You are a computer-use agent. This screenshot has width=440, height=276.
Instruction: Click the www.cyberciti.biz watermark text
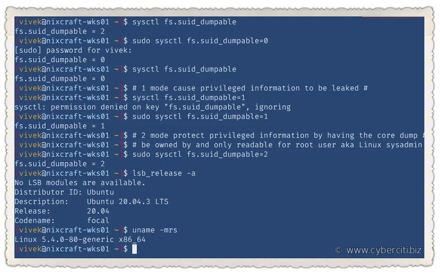pyautogui.click(x=384, y=250)
